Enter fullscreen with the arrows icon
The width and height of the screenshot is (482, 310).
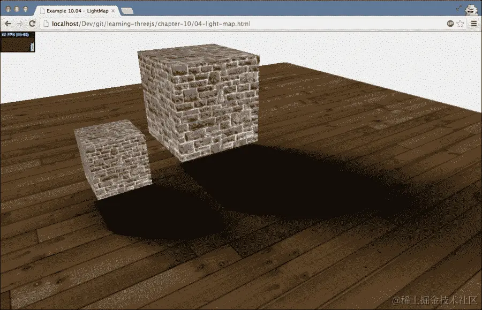(x=460, y=8)
